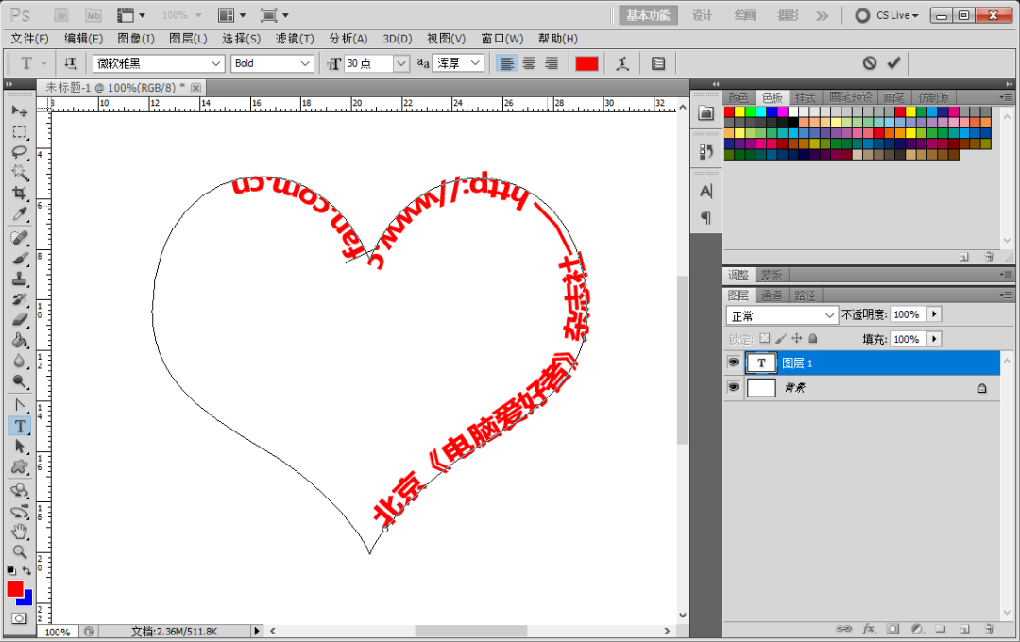Switch to the 样式 tab

(806, 97)
